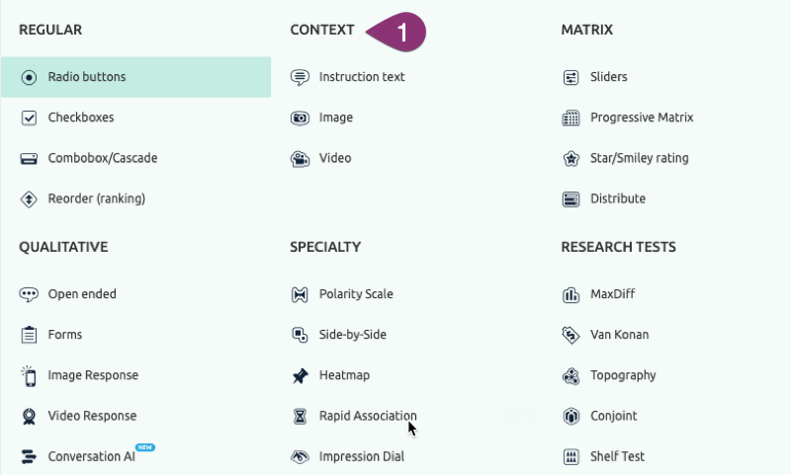Viewport: 791px width, 475px height.
Task: Choose the Progressive Matrix question type
Action: (x=641, y=118)
